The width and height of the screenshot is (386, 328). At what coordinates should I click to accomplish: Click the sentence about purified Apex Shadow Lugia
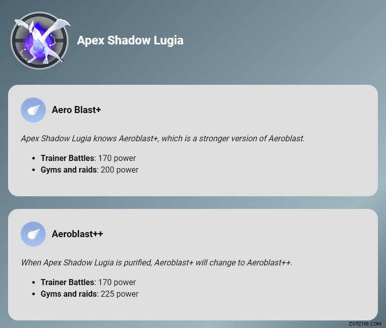pos(156,262)
